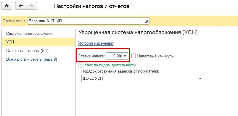Navigate back with the left arrow
Screen dimensions: 238x116
click(21, 6)
